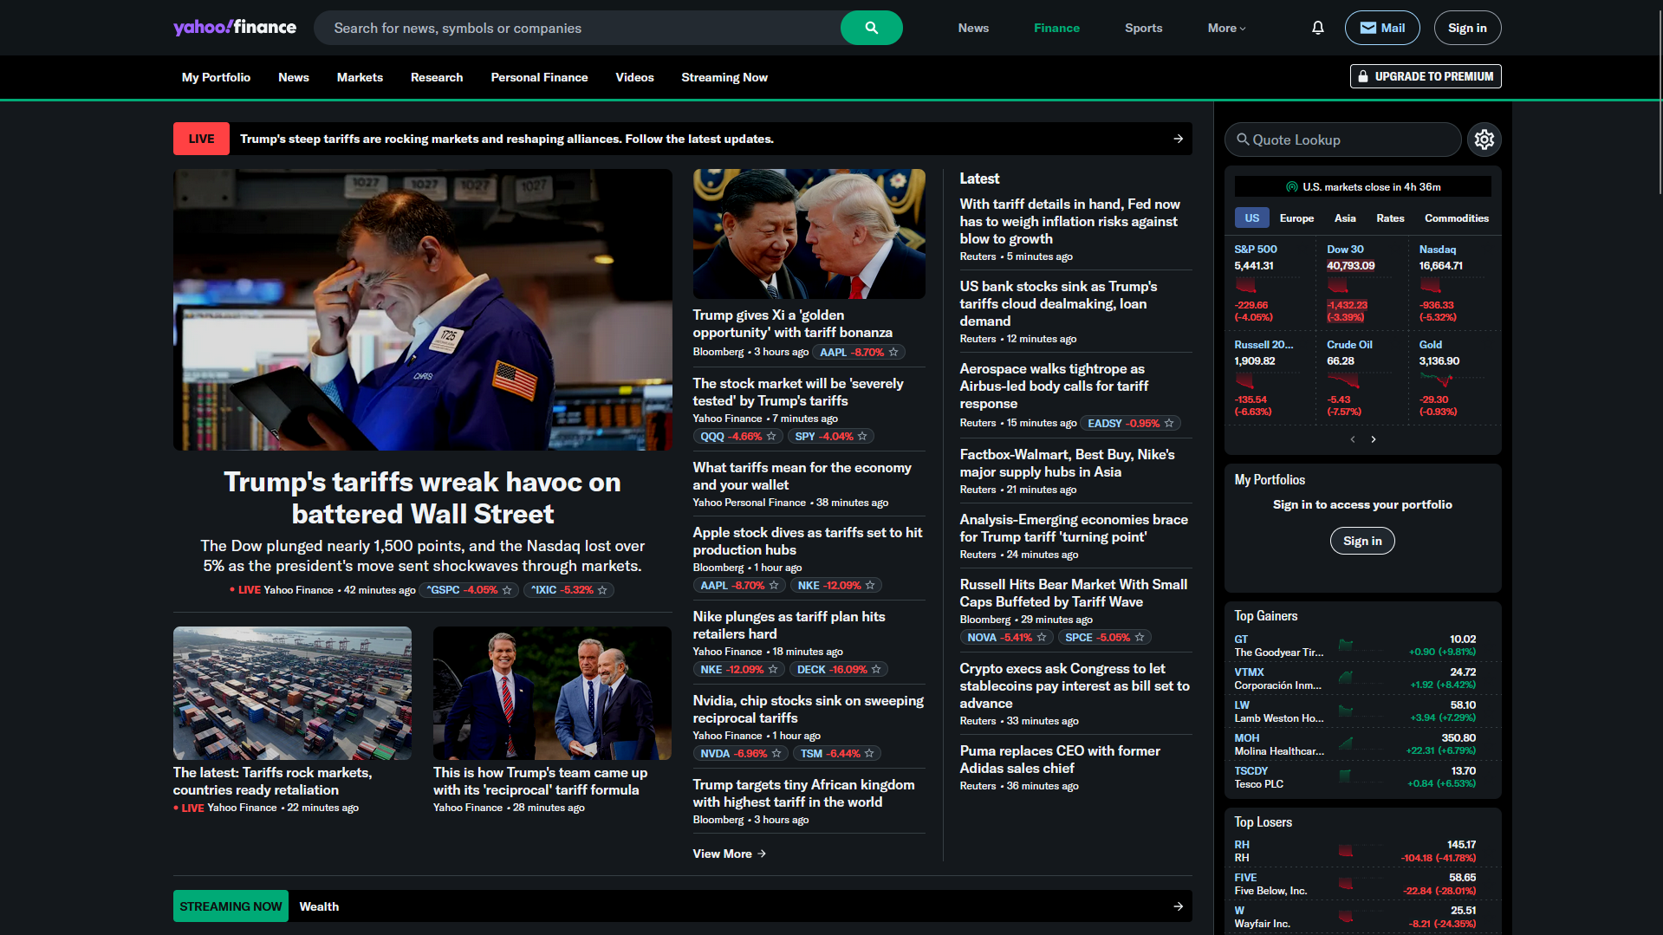Go to the Videos section

click(634, 77)
